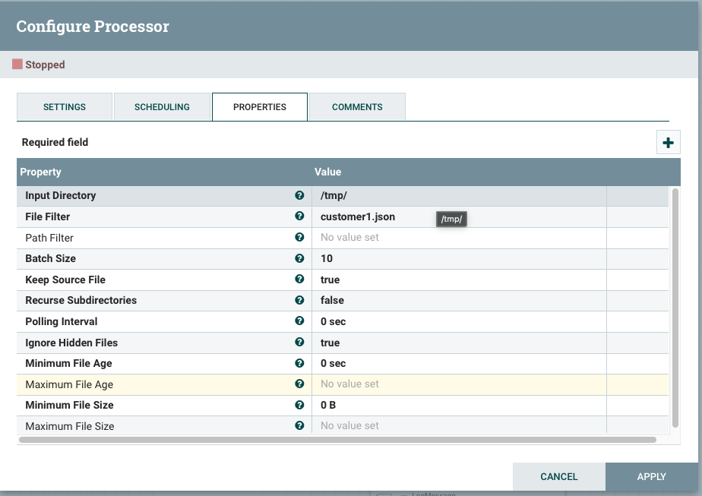The height and width of the screenshot is (496, 702).
Task: Select the File Filter value customer1.json
Action: (357, 216)
